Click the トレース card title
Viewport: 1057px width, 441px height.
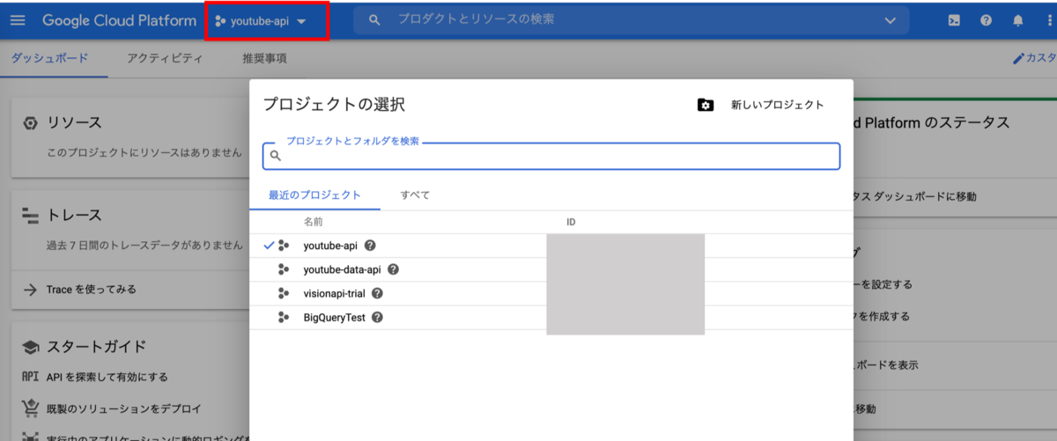point(74,215)
